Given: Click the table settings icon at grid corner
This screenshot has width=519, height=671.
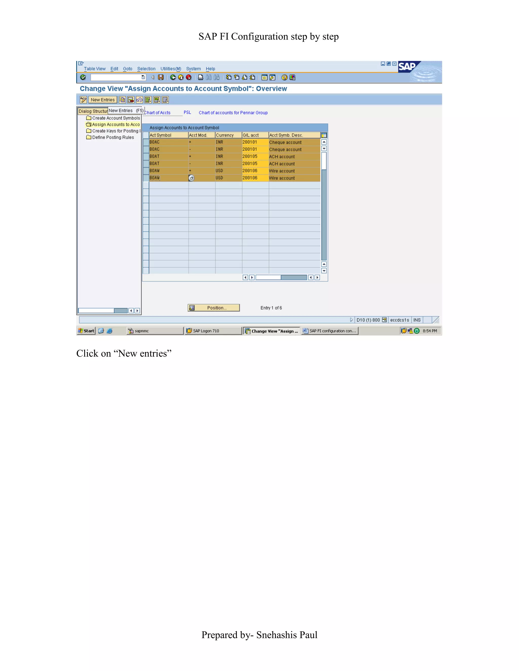Looking at the screenshot, I should click(324, 135).
